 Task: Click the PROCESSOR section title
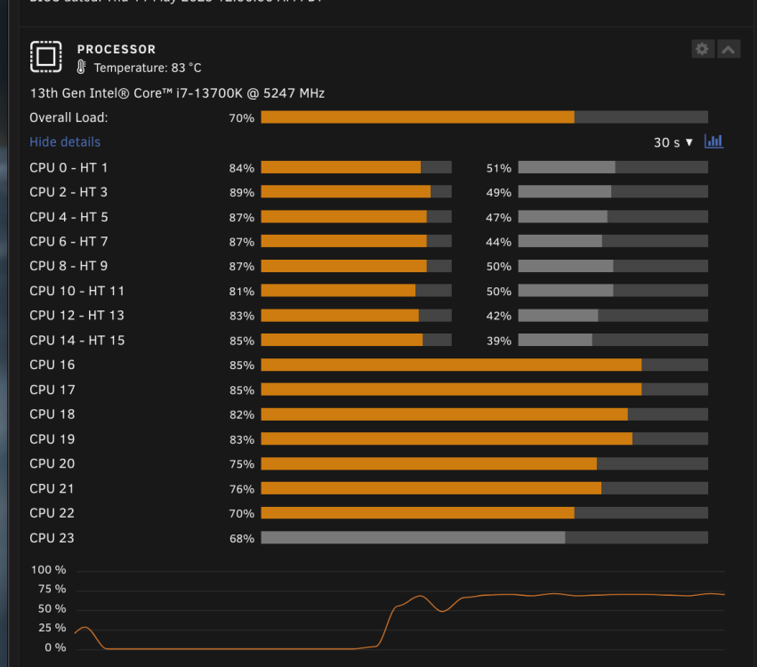click(117, 49)
